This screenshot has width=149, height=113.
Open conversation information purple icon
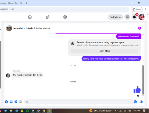pyautogui.click(x=140, y=28)
